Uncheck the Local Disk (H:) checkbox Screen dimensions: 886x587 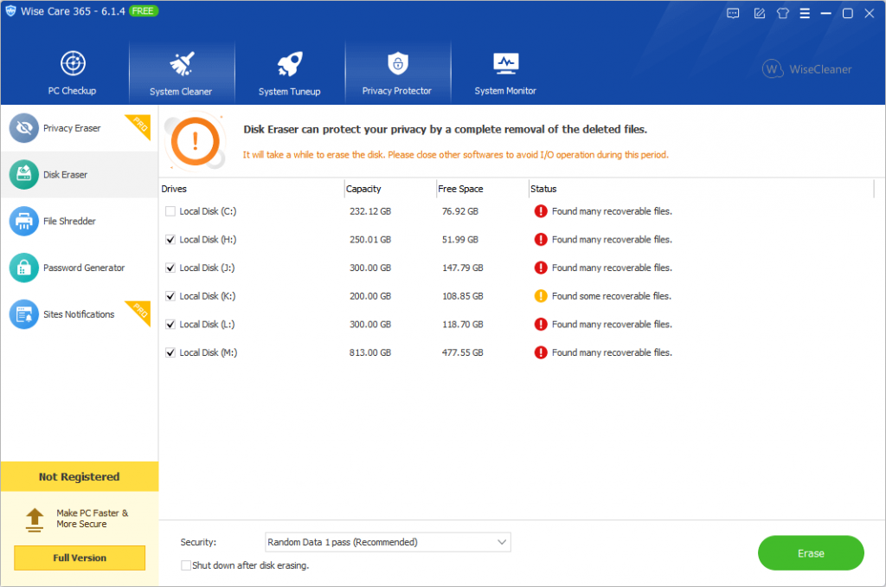170,240
